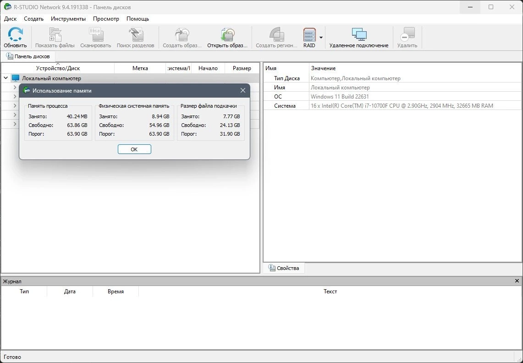Viewport: 523px width, 363px height.
Task: Click the Удалить toolbar icon
Action: (407, 34)
